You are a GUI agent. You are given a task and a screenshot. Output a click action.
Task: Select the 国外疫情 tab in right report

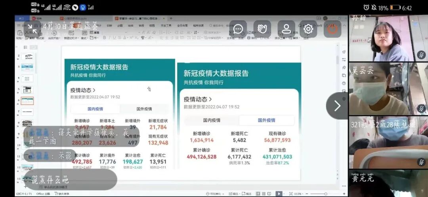(266, 120)
